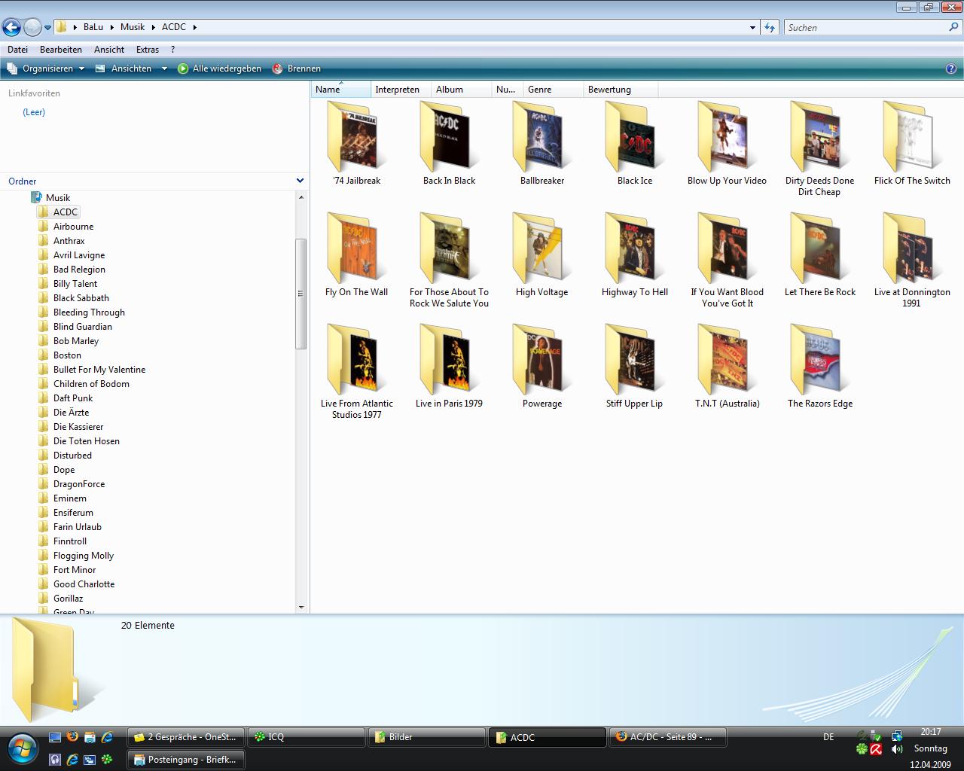964x771 pixels.
Task: Select Children of Bodom tree folder
Action: point(91,384)
